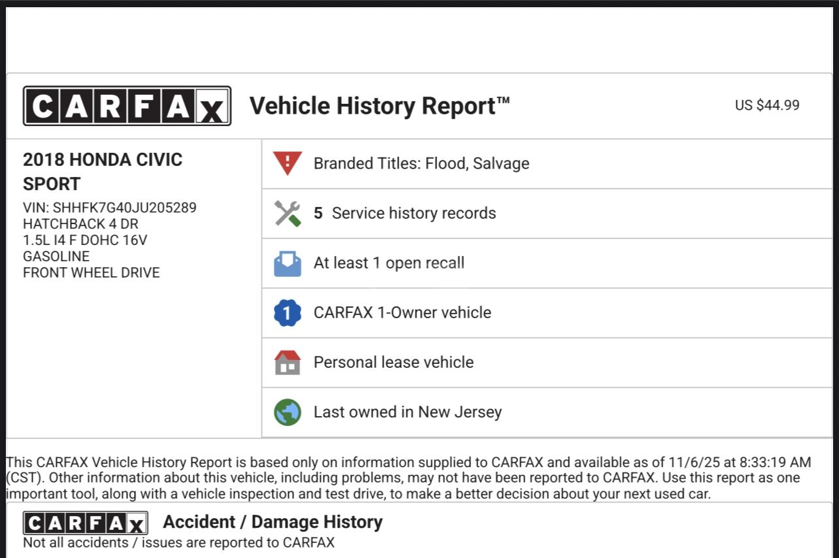Click the house personal lease icon
Viewport: 839px width, 558px height.
(288, 363)
